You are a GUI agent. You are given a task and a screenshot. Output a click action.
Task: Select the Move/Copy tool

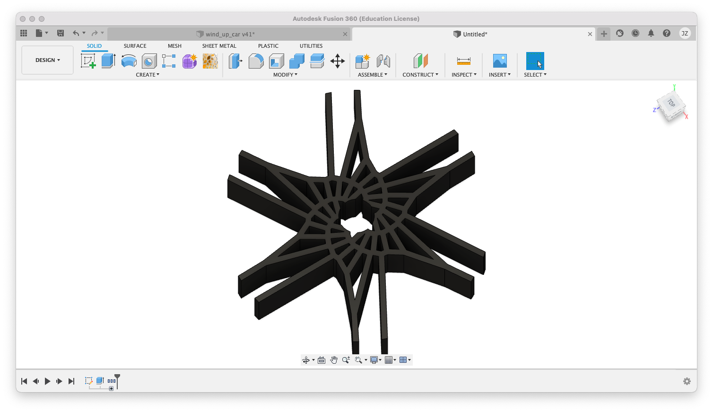pos(338,61)
